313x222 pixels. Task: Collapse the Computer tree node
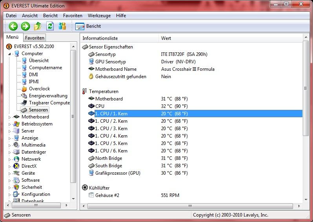point(9,54)
